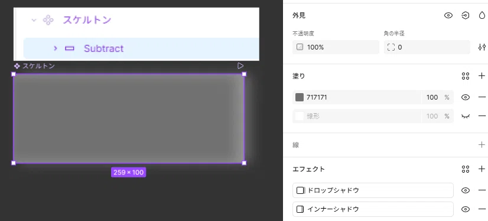Expand the Subtract layer chevron
This screenshot has height=221, width=488.
click(x=56, y=48)
